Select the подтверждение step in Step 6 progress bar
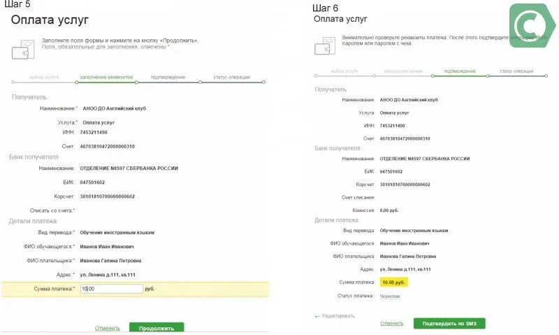The height and width of the screenshot is (335, 559). tap(460, 71)
